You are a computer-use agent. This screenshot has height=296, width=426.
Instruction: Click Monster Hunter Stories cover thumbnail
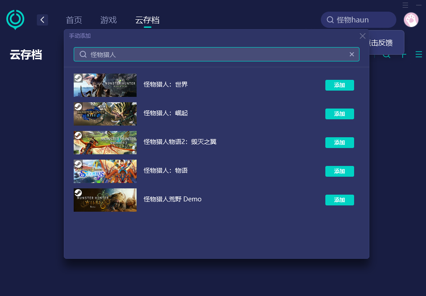pos(105,171)
